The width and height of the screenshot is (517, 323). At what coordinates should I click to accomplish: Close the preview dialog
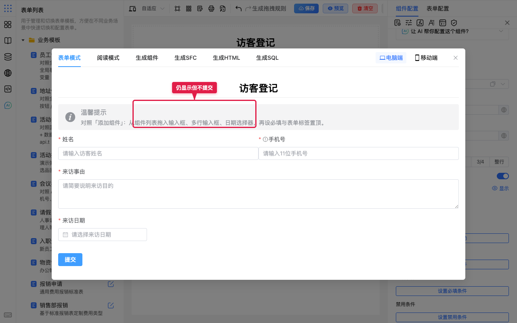tap(456, 58)
